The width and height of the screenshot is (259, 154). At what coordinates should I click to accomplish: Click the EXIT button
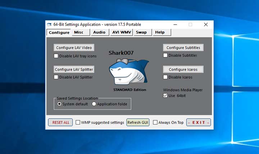pyautogui.click(x=199, y=122)
